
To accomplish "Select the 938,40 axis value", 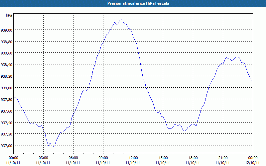I will click(x=7, y=65).
